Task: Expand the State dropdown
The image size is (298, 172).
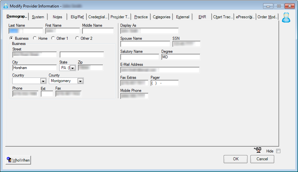Action: click(x=72, y=68)
